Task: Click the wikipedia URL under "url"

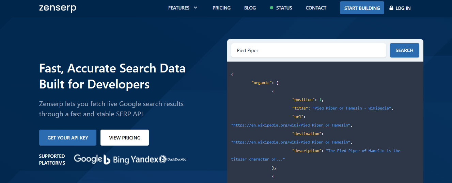Action: [x=290, y=125]
